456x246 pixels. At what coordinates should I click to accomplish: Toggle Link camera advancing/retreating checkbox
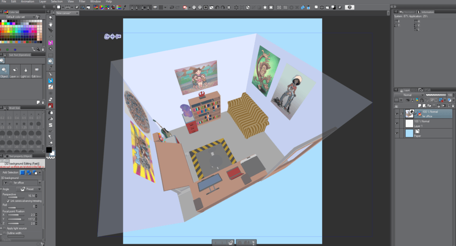(x=8, y=201)
